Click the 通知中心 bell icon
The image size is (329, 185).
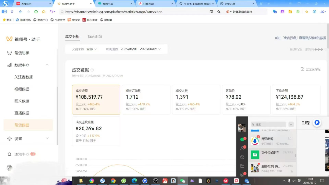[10, 154]
